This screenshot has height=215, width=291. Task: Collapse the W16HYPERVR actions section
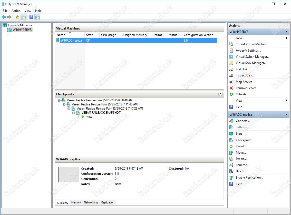287,32
